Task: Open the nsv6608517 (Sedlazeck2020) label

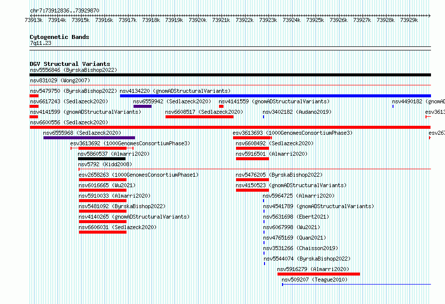Action: pyautogui.click(x=204, y=112)
